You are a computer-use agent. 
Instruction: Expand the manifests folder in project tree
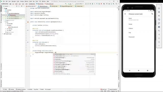(4, 10)
